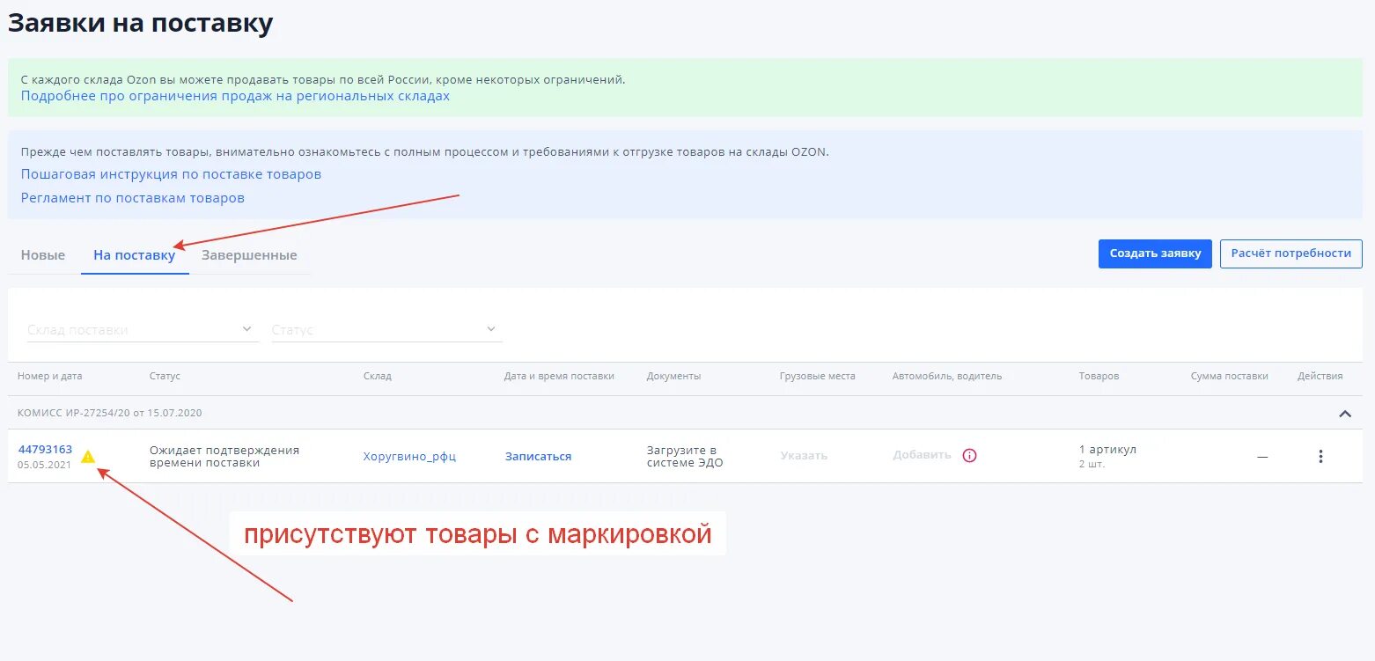
Task: Click the Статус column header in the table
Action: pyautogui.click(x=165, y=376)
